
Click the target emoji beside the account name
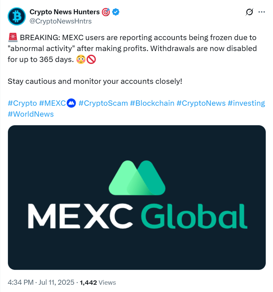pyautogui.click(x=105, y=12)
